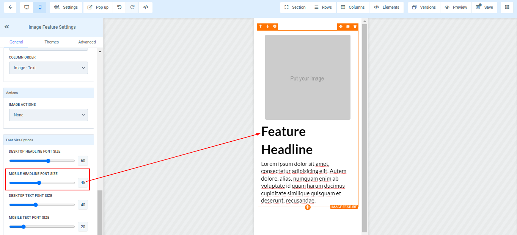Switch to desktop view mode
Image resolution: width=517 pixels, height=235 pixels.
click(27, 7)
